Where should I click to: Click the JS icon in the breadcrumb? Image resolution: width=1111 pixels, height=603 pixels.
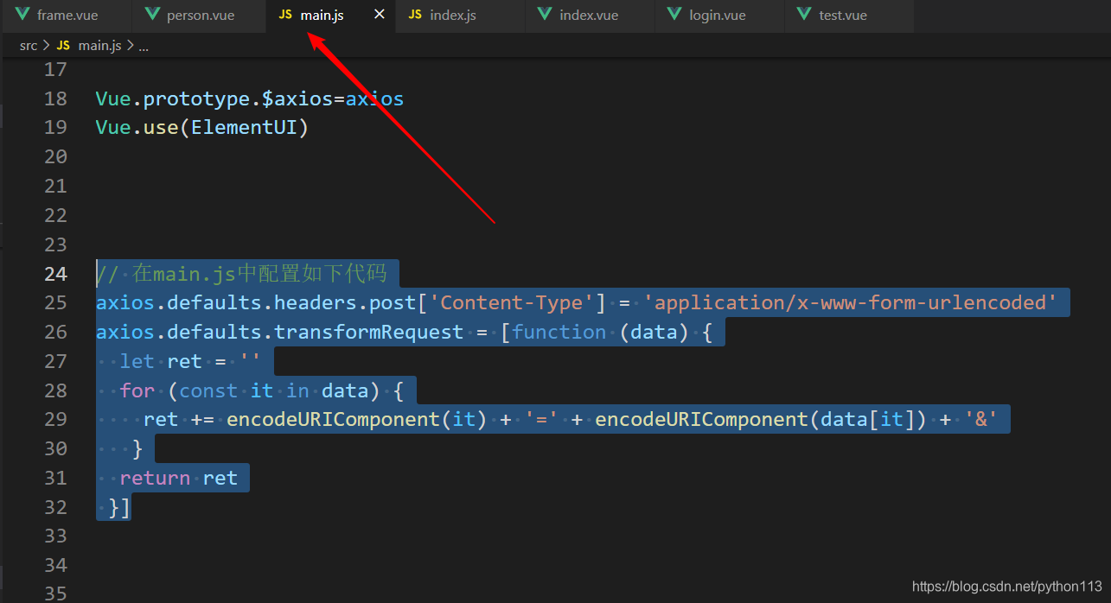(63, 45)
